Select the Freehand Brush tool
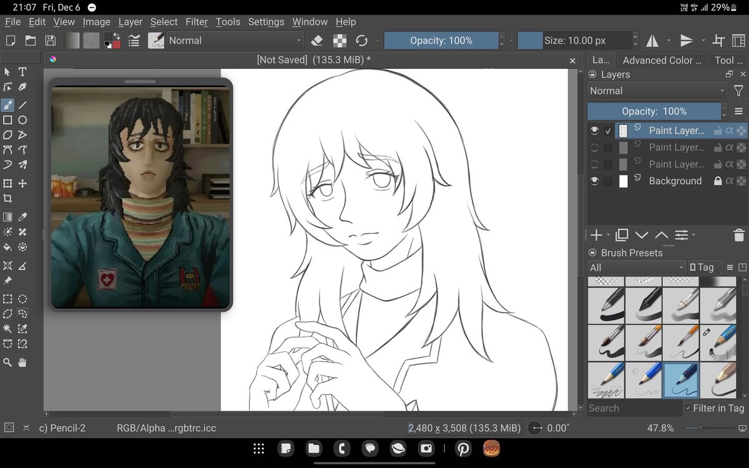 click(7, 104)
